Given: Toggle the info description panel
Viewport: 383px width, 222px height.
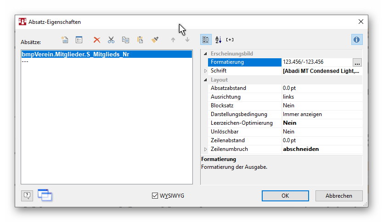Looking at the screenshot, I should point(357,40).
